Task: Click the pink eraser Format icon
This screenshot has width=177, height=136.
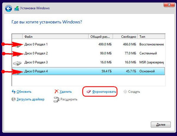Action: [x=88, y=92]
